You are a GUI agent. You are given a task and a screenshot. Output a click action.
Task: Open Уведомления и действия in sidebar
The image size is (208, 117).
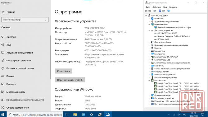tap(20, 53)
